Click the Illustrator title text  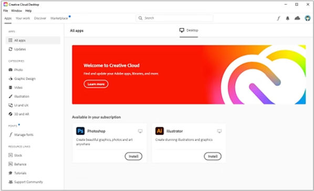(x=175, y=131)
